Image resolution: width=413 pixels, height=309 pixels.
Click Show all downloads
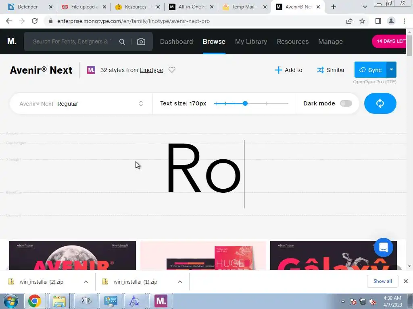[x=382, y=281]
